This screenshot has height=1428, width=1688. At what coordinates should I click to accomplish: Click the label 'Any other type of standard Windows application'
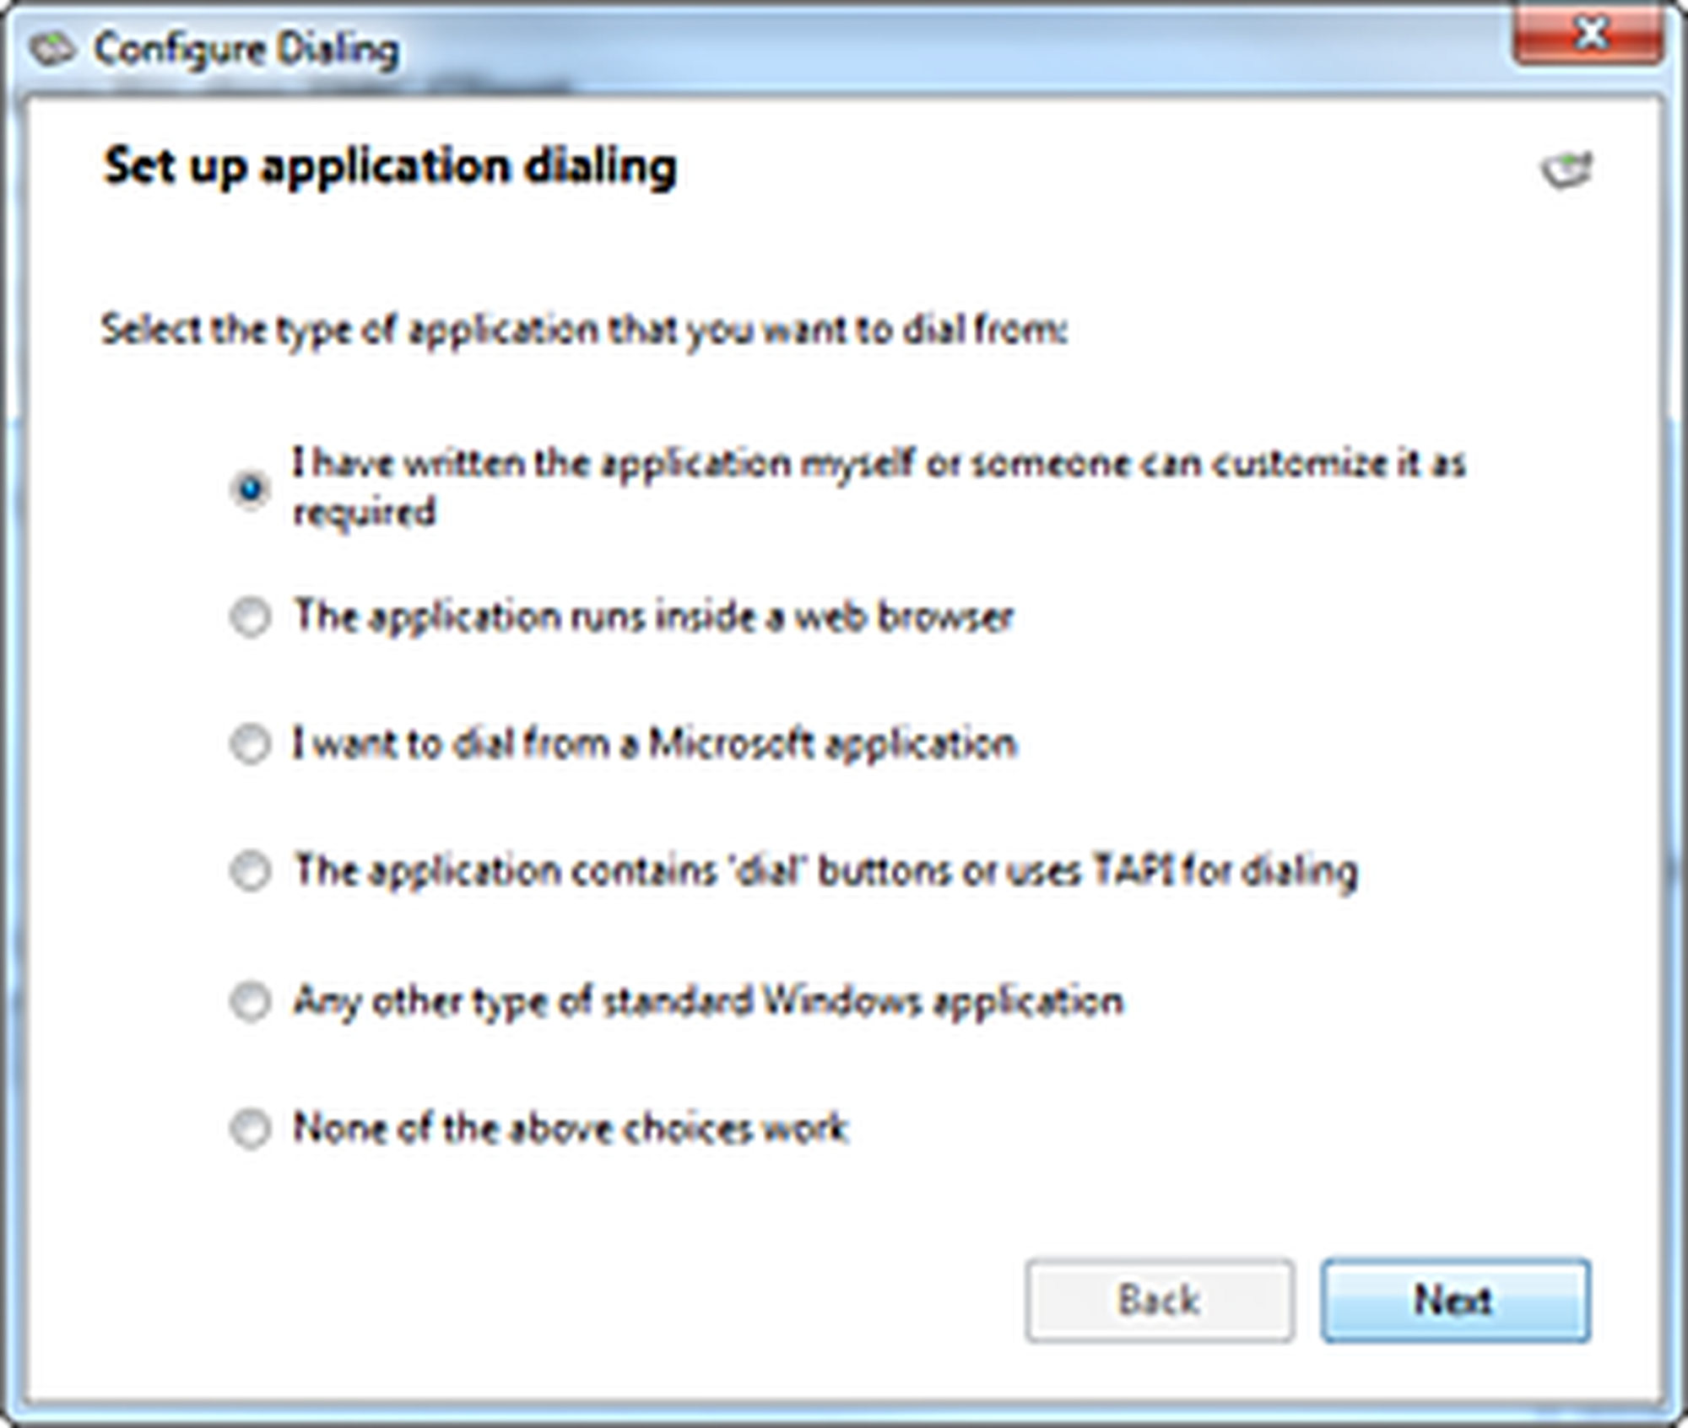708,1001
